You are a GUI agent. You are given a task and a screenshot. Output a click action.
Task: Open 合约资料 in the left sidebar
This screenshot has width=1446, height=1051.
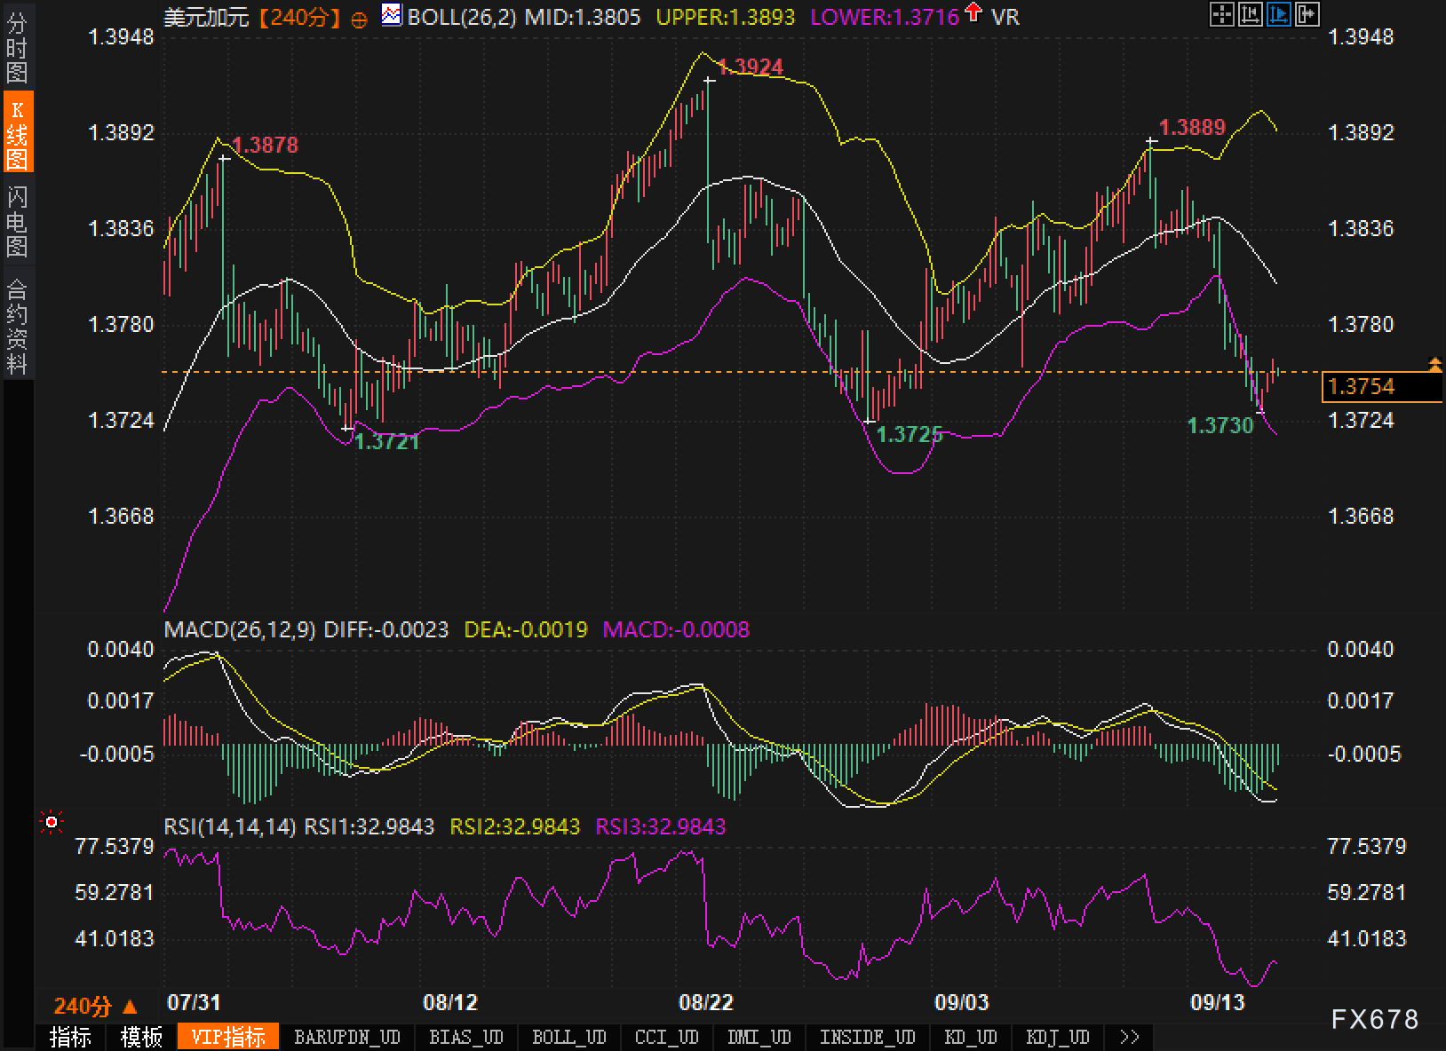click(17, 326)
